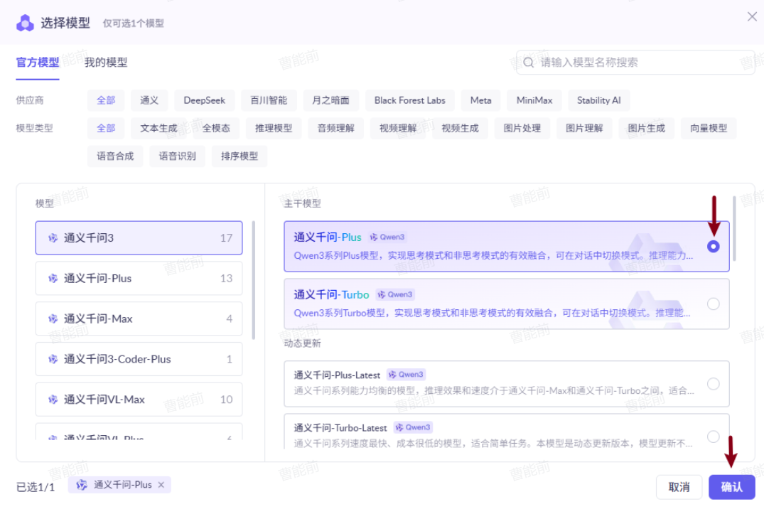Click the purple logo beside 选择模型 title
This screenshot has height=514, width=764.
[x=25, y=23]
